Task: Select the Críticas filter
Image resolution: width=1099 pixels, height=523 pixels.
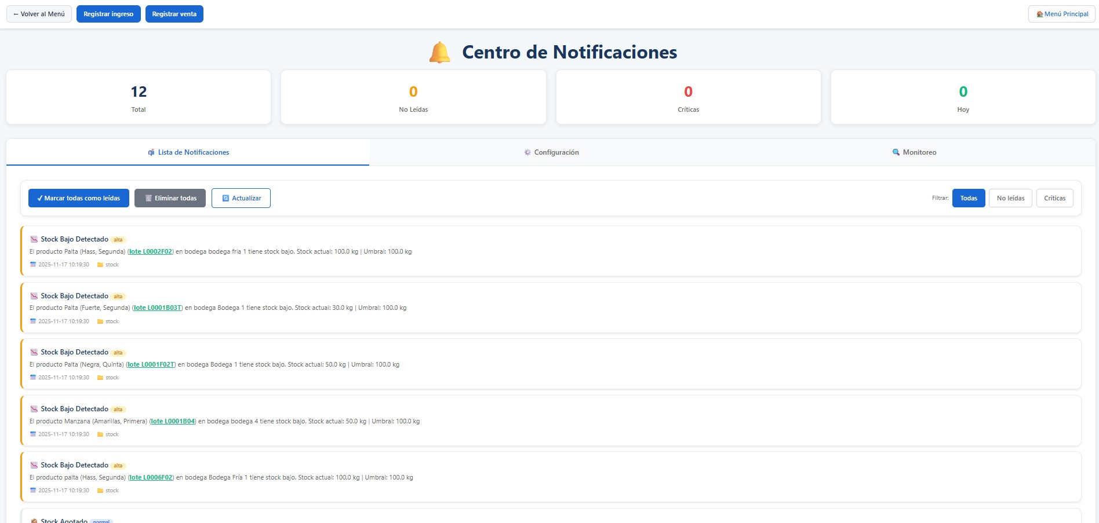Action: tap(1054, 198)
